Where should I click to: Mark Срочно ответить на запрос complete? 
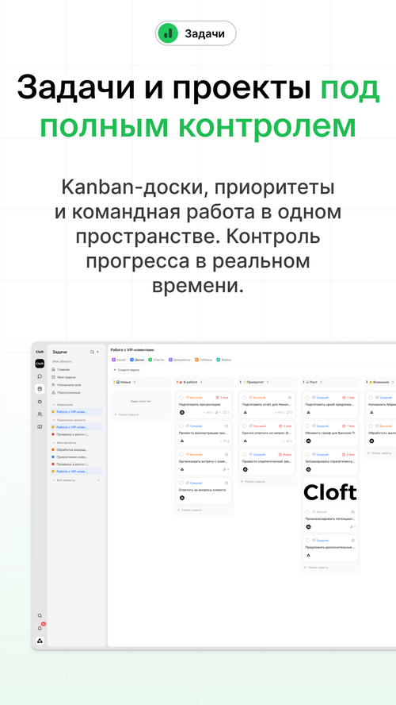point(245,426)
